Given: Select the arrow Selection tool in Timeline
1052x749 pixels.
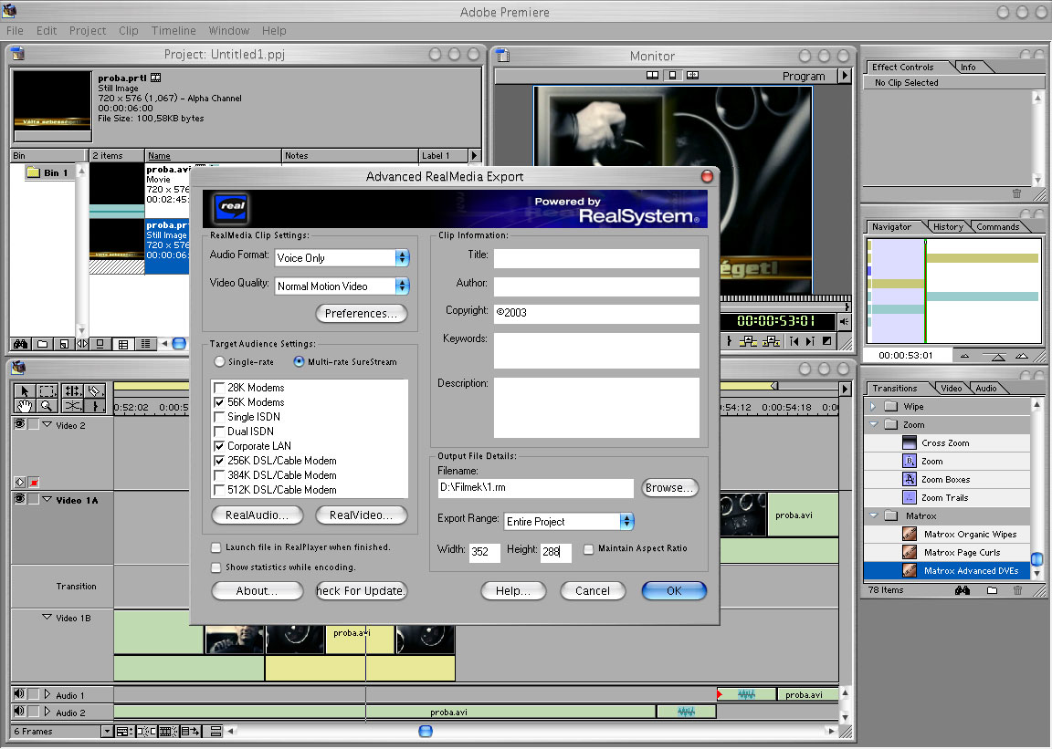Looking at the screenshot, I should [x=25, y=391].
